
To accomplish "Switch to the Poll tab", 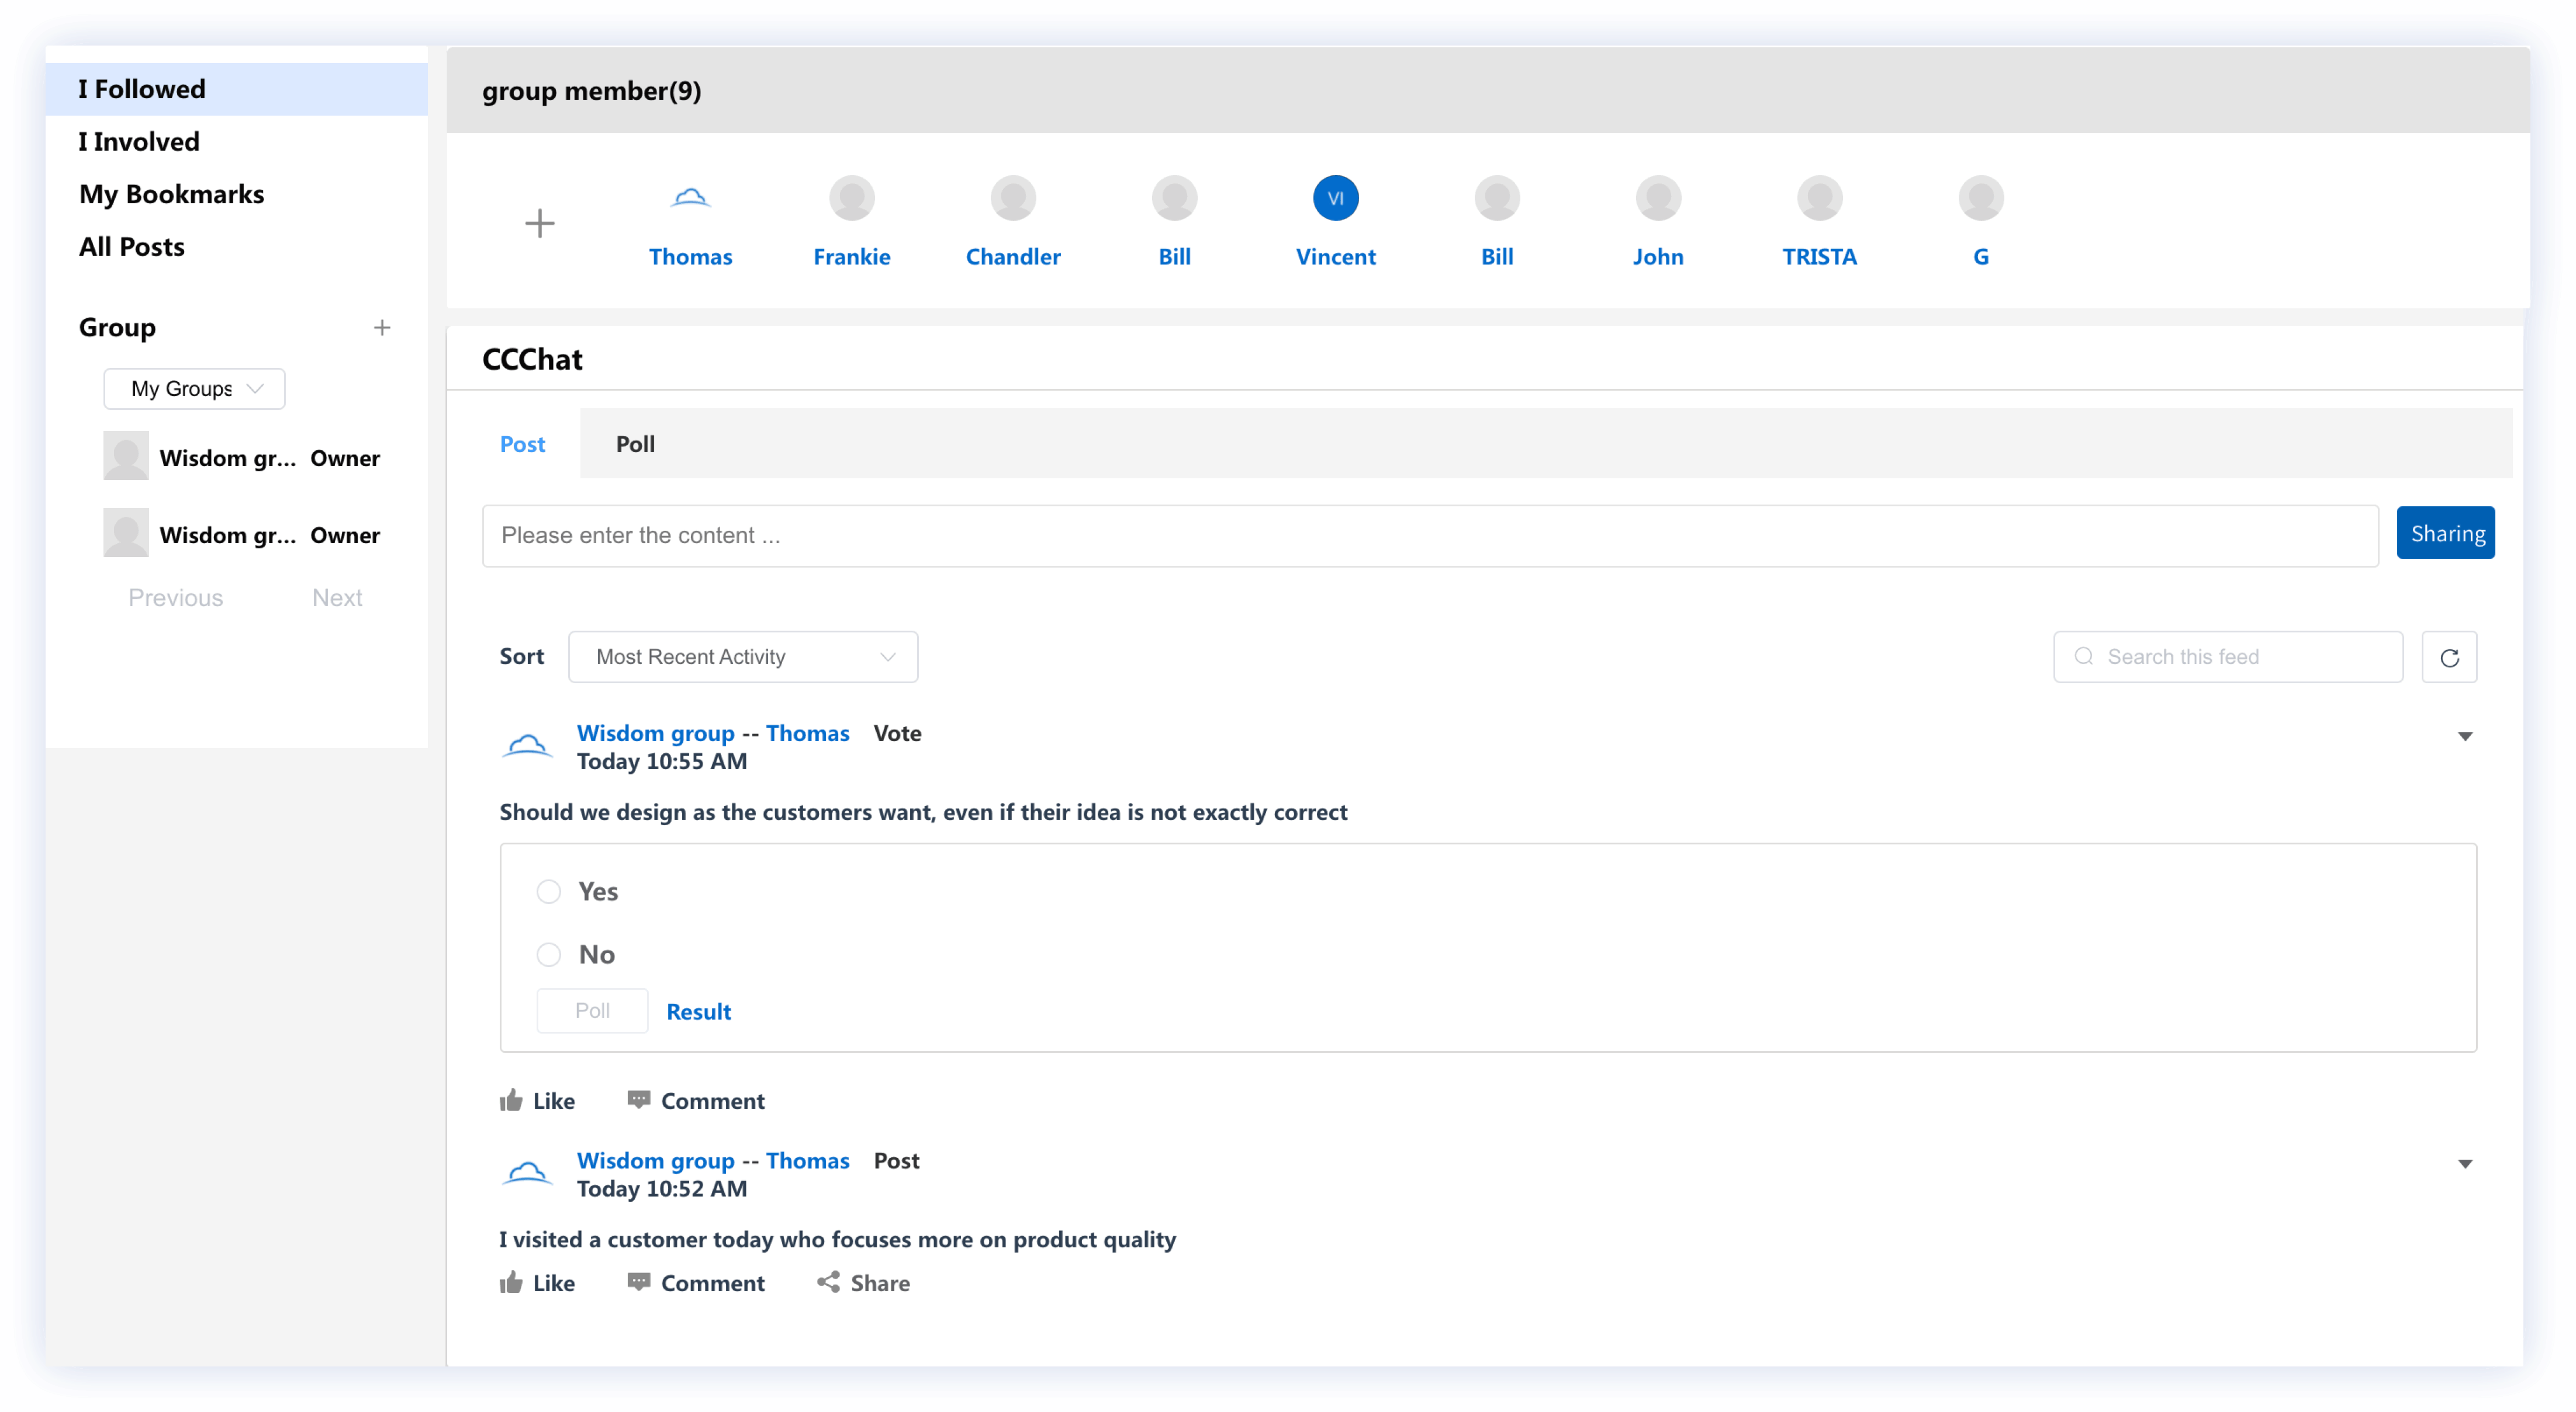I will point(635,444).
